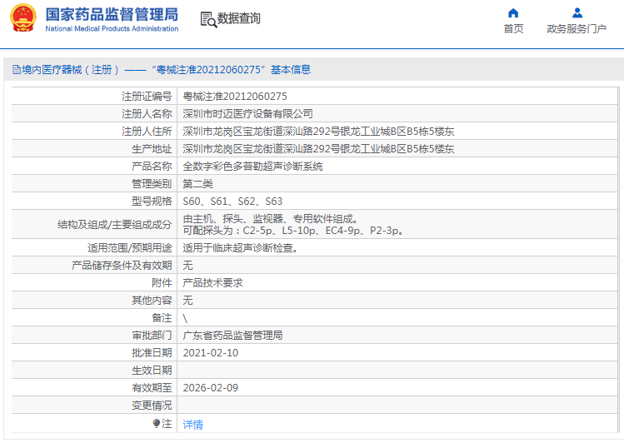Click 结构及组成/主要组成成分 label

point(115,225)
